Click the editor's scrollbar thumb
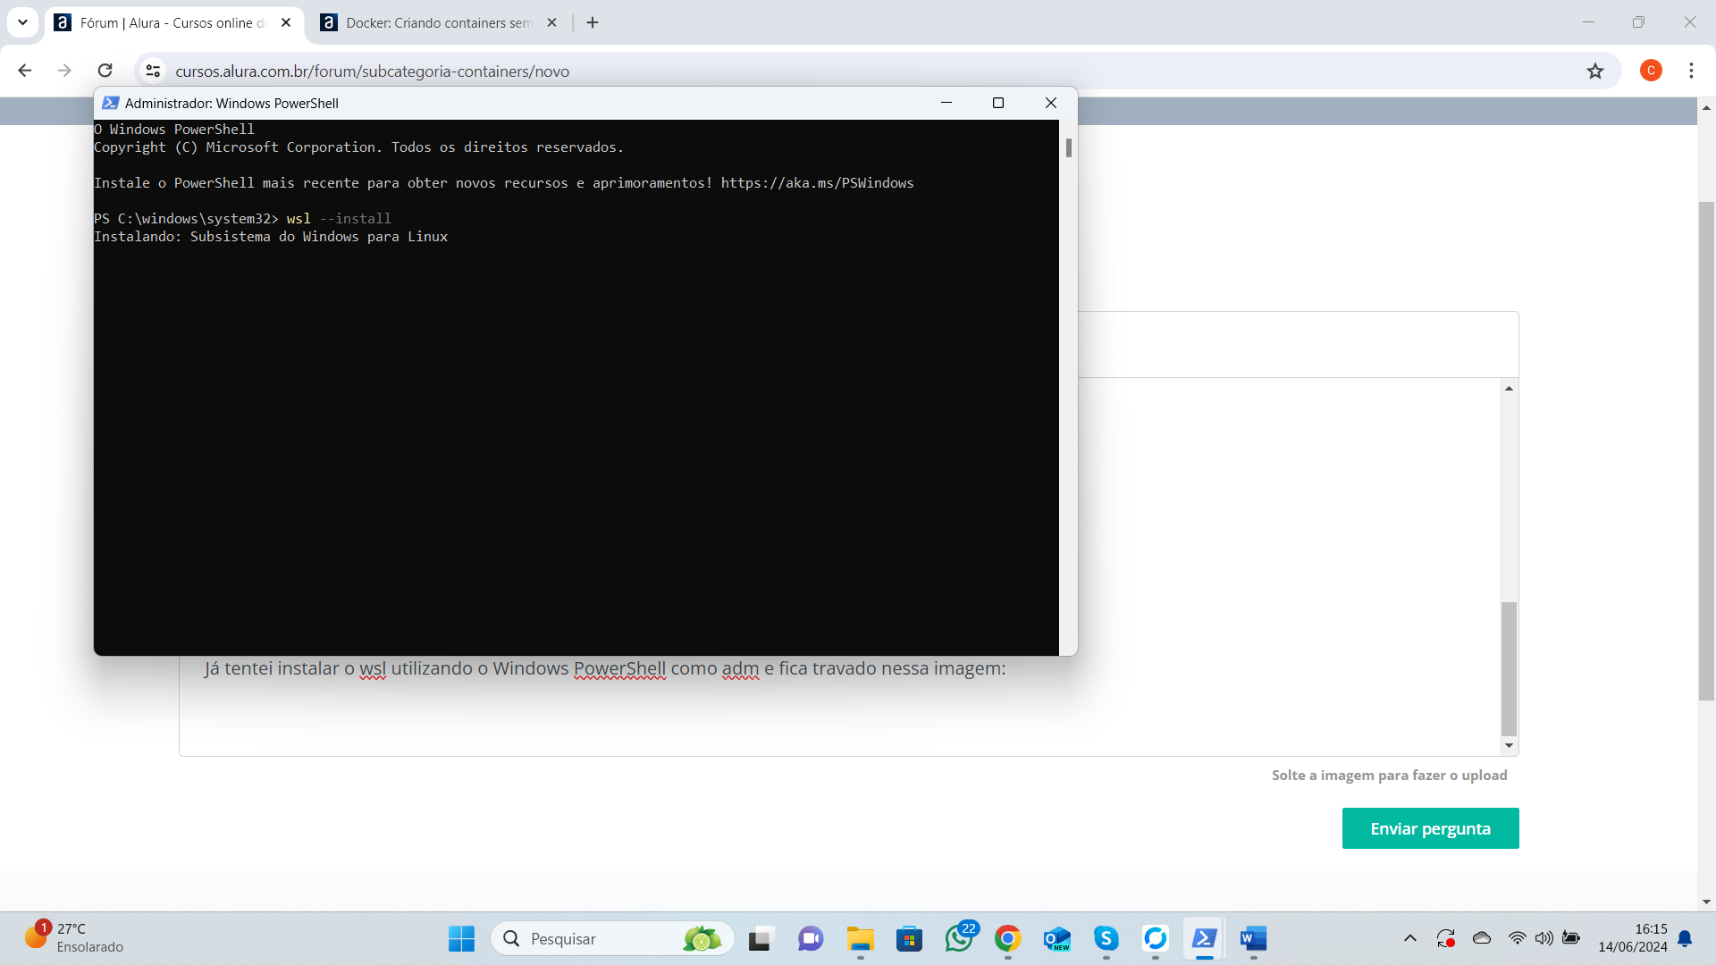This screenshot has width=1716, height=965. (1509, 668)
